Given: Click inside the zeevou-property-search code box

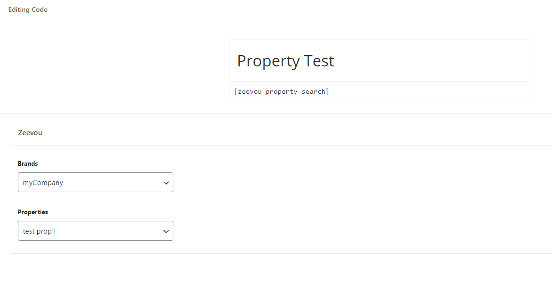Looking at the screenshot, I should pyautogui.click(x=379, y=91).
